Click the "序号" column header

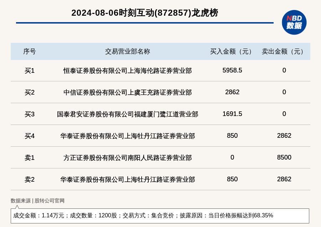coord(30,51)
